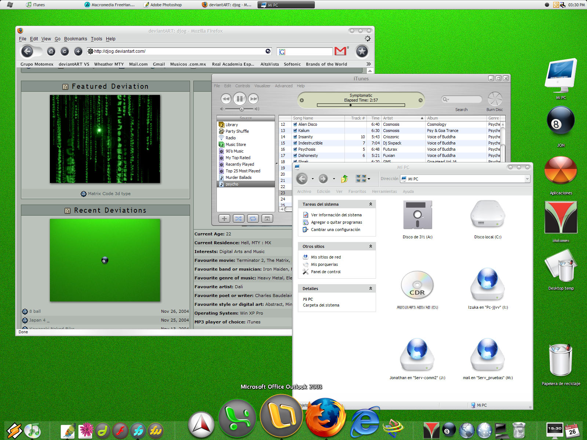
Task: Uncheck the Insanity song checkbox
Action: (295, 137)
